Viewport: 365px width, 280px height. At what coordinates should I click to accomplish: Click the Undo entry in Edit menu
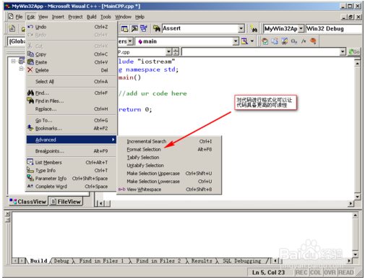(72, 27)
